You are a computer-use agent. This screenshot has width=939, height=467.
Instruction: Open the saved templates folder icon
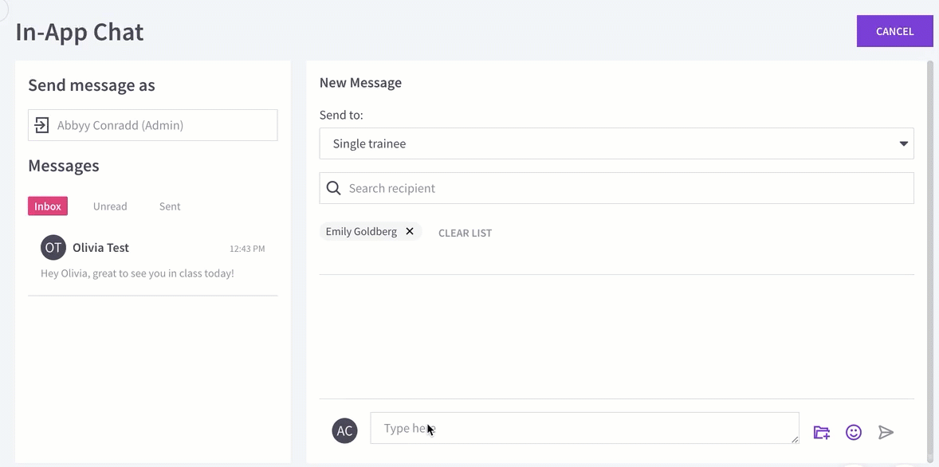click(822, 432)
